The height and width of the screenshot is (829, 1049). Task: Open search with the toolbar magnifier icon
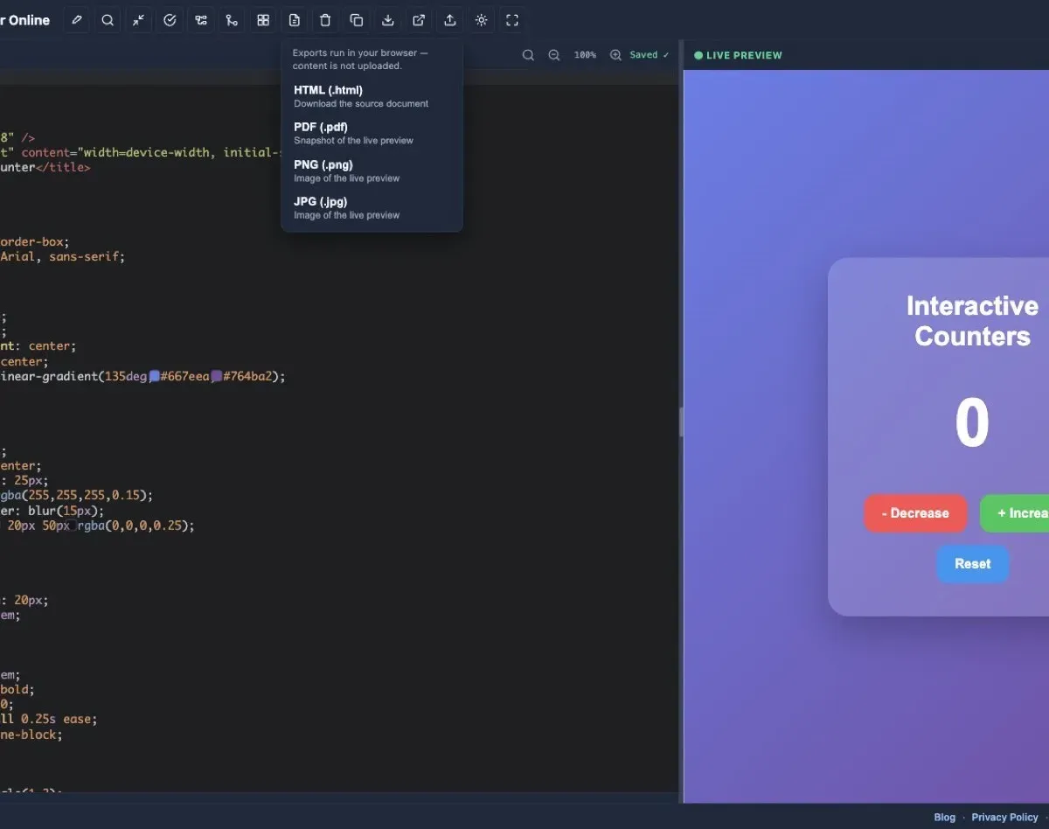tap(108, 20)
